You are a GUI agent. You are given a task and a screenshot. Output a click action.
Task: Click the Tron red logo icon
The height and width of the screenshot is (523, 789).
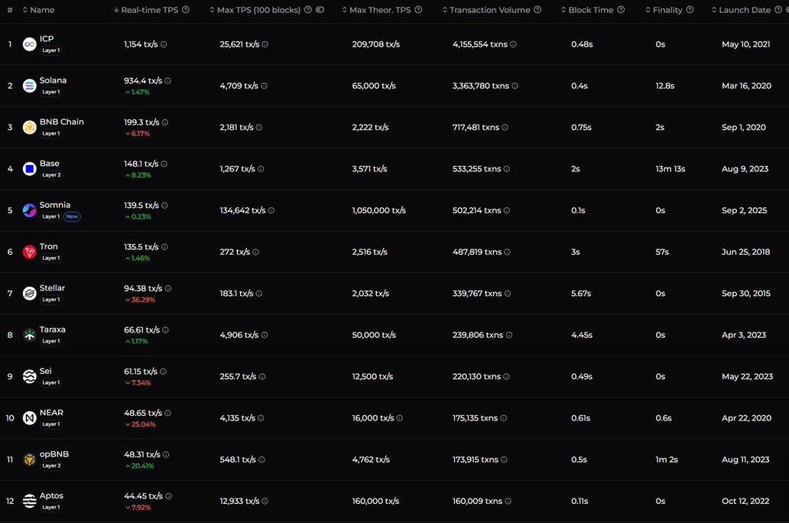tap(30, 252)
